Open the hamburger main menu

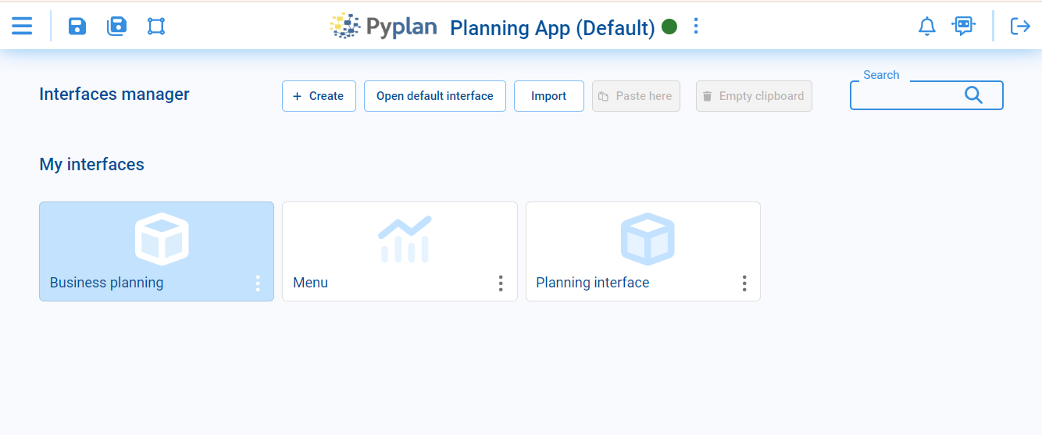[22, 26]
